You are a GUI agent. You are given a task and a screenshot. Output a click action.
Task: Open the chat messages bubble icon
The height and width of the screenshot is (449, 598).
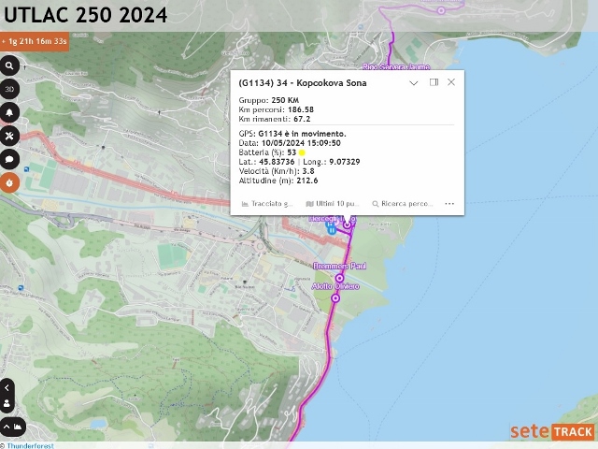tap(9, 159)
